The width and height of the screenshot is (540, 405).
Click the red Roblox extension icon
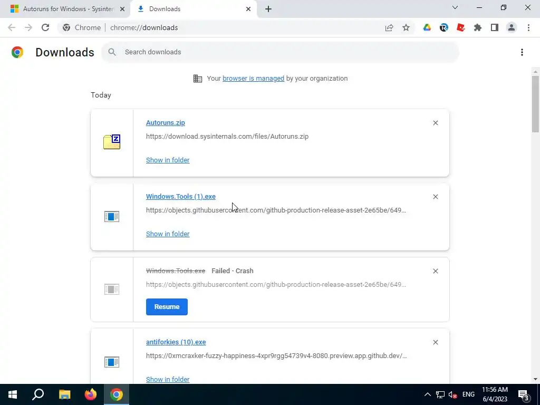(461, 27)
